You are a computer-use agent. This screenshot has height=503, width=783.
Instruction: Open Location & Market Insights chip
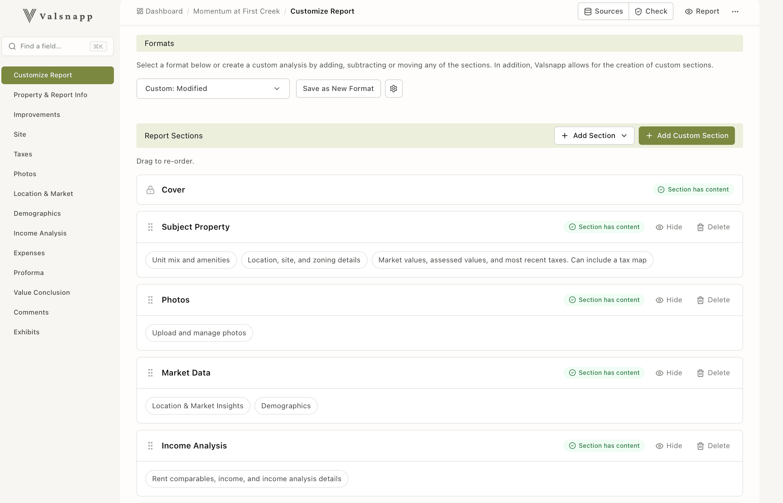coord(198,406)
